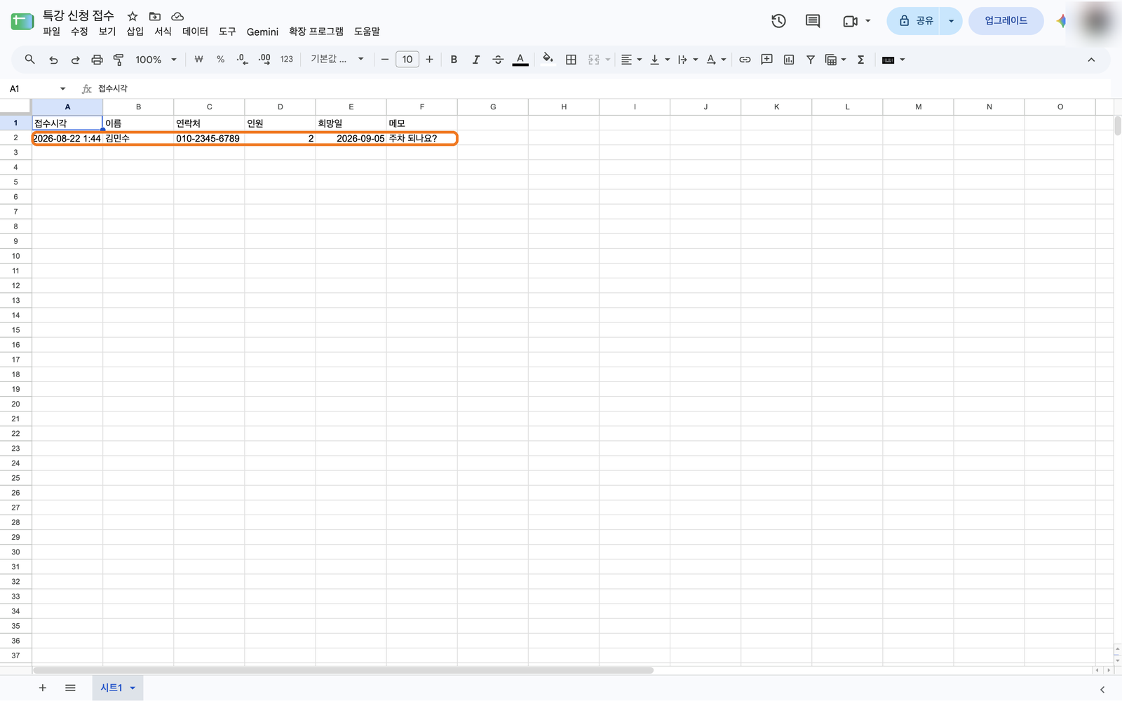Click the 업그레이드 button

click(1006, 21)
